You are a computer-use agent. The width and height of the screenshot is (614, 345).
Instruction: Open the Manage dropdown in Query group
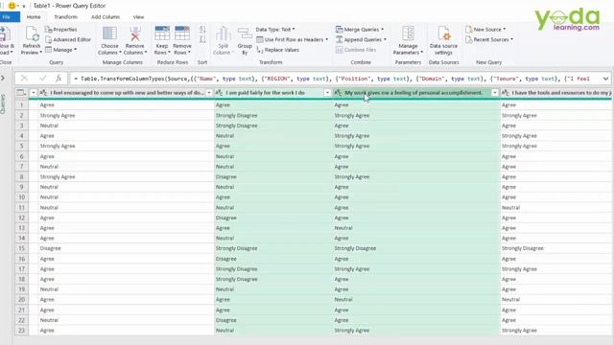coord(60,50)
